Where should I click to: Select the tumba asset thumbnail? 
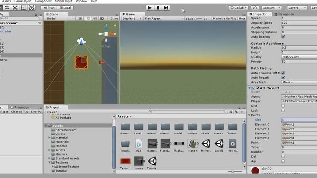(139, 161)
